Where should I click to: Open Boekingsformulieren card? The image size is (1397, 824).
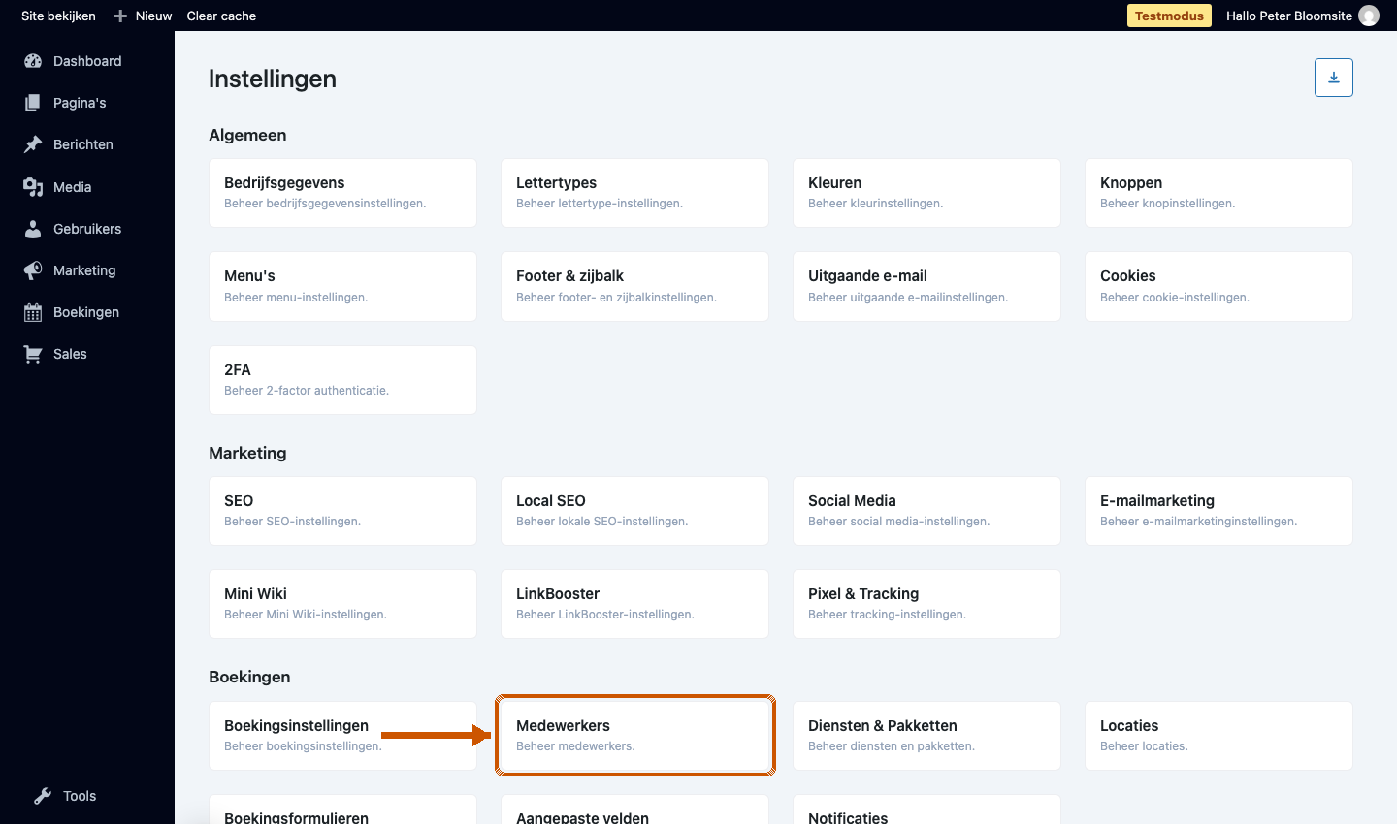pos(342,810)
